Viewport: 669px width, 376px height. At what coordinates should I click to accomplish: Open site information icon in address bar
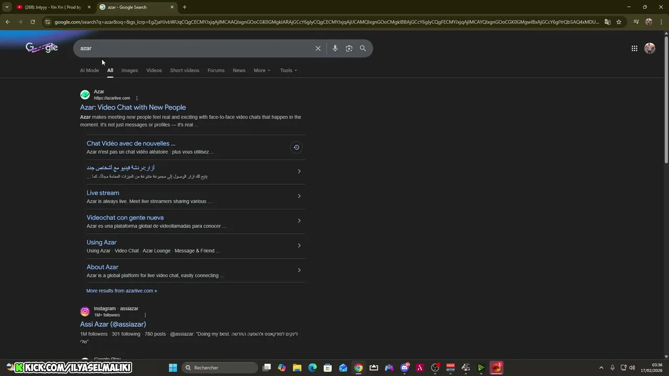pyautogui.click(x=48, y=22)
